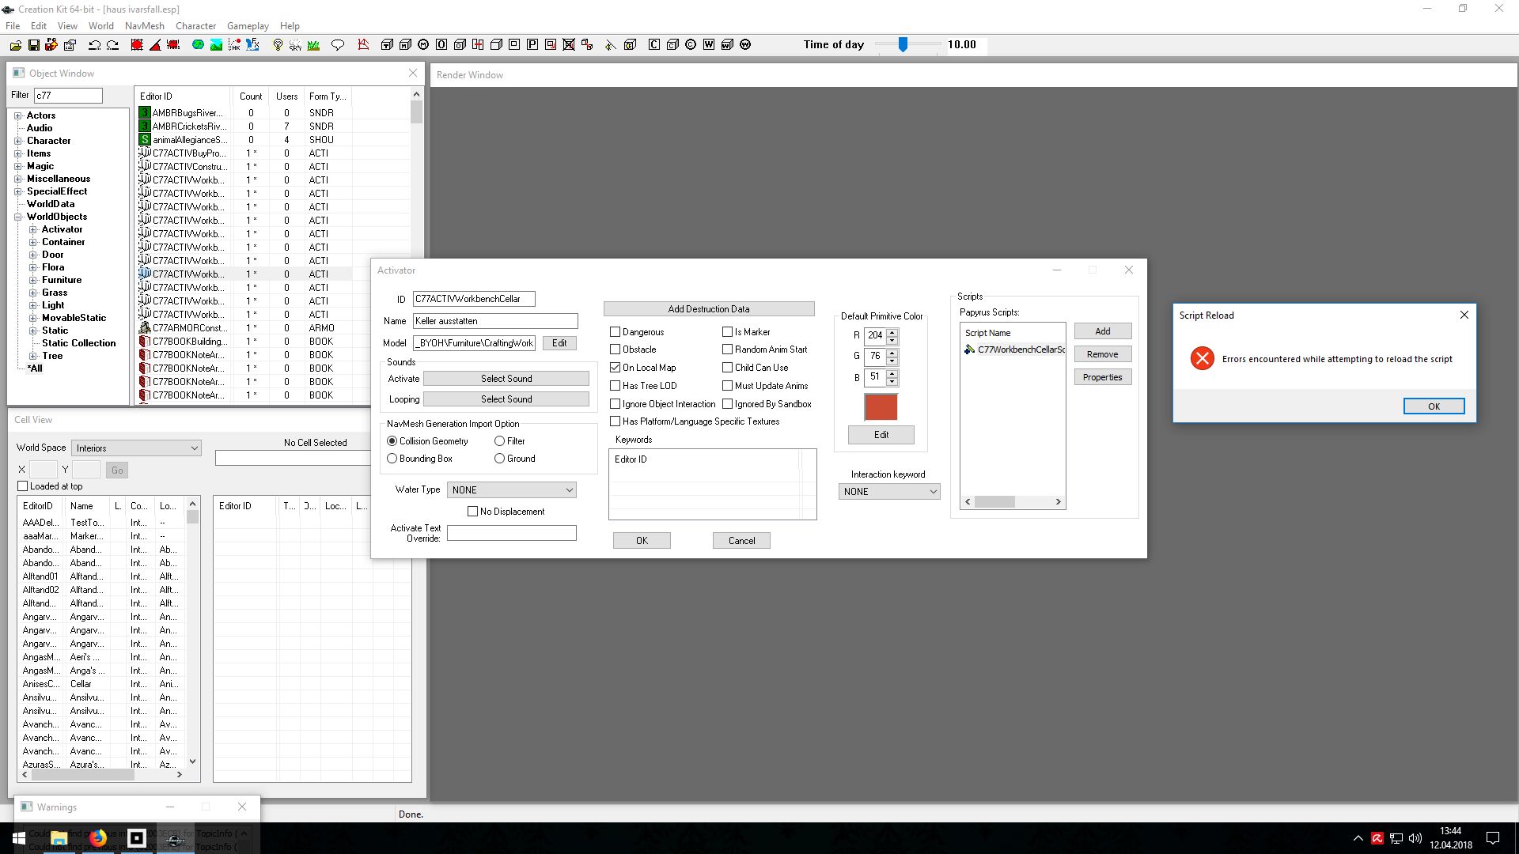Click the undo arrow toolbar icon
Screen dimensions: 1519x854
[x=94, y=45]
